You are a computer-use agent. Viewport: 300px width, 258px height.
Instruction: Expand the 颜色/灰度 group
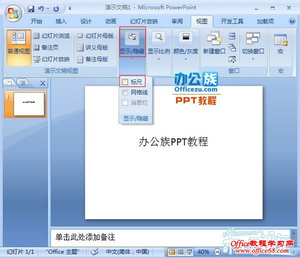(x=185, y=46)
